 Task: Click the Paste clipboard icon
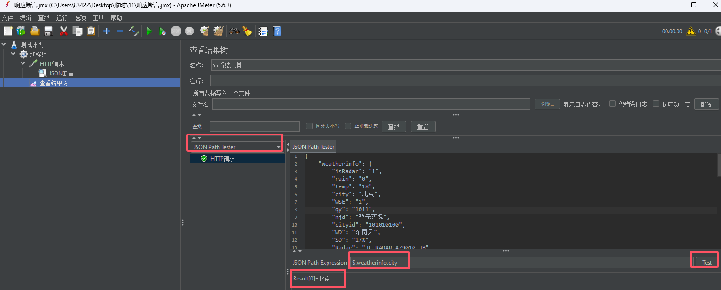pyautogui.click(x=91, y=31)
